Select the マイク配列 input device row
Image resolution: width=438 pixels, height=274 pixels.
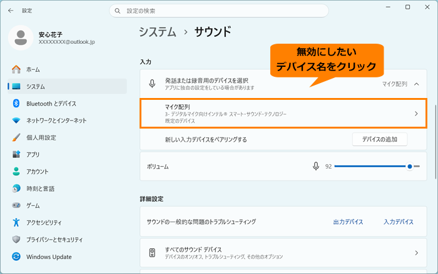283,114
